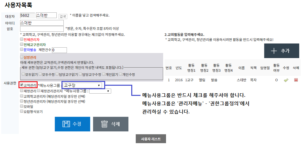The image size is (304, 146).
Task: Click the 대상자 name field showing 스데반
Action: point(46,16)
